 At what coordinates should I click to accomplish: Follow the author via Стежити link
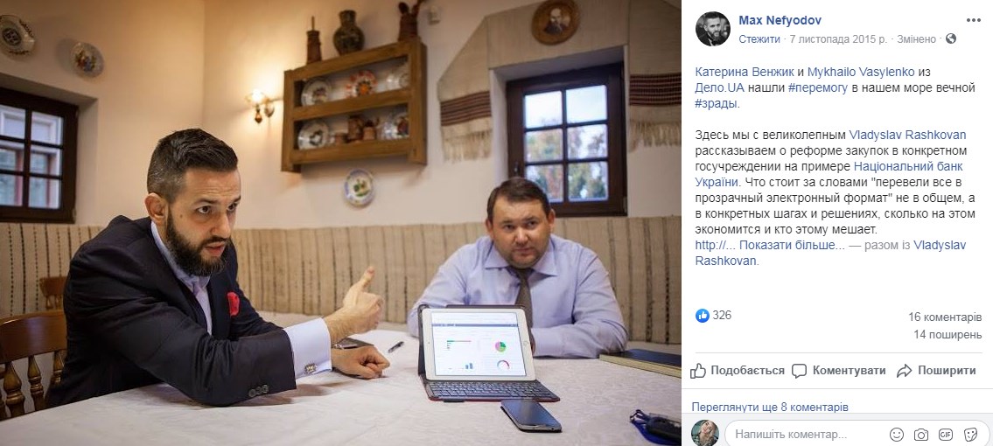pyautogui.click(x=759, y=39)
